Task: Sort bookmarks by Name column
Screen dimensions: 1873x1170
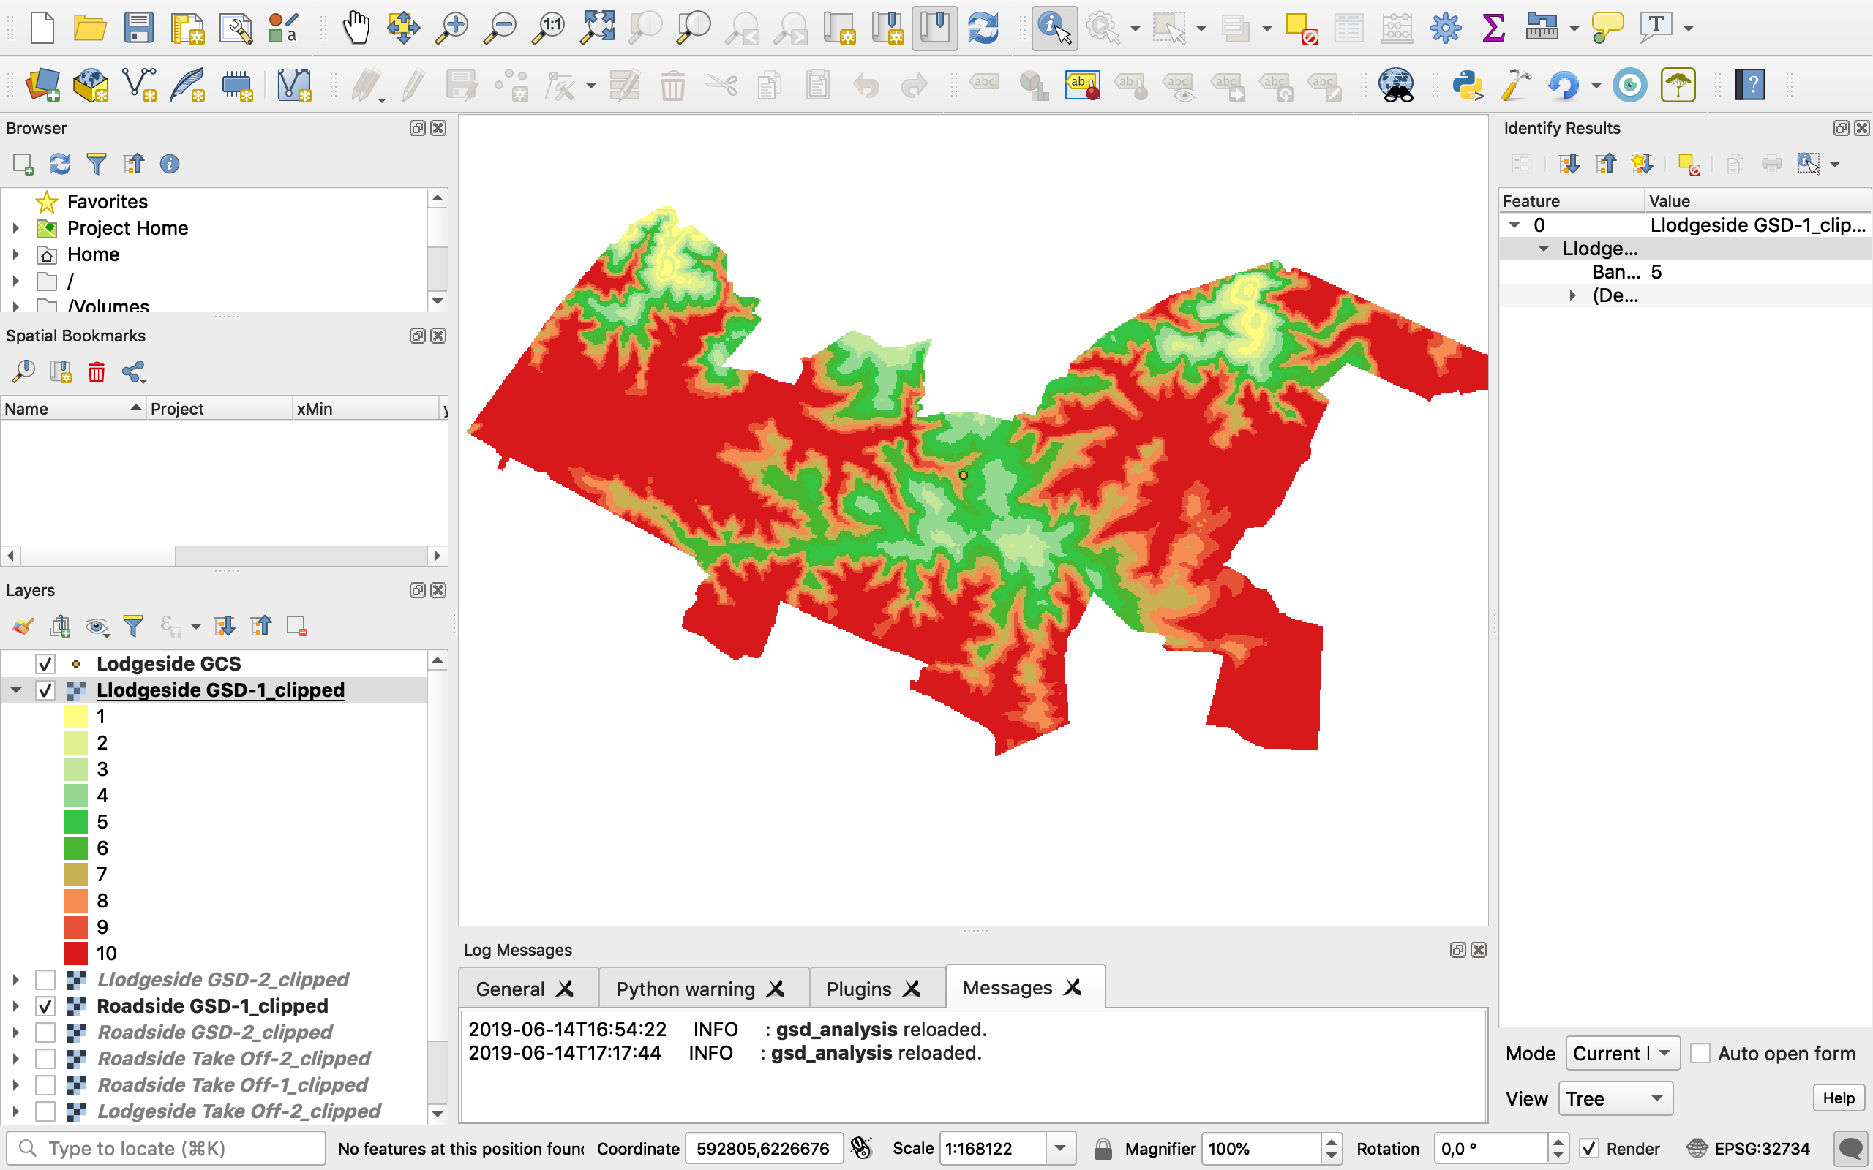Action: pyautogui.click(x=73, y=409)
